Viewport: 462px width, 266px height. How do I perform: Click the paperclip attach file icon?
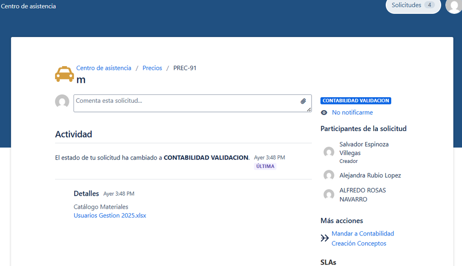(x=303, y=101)
